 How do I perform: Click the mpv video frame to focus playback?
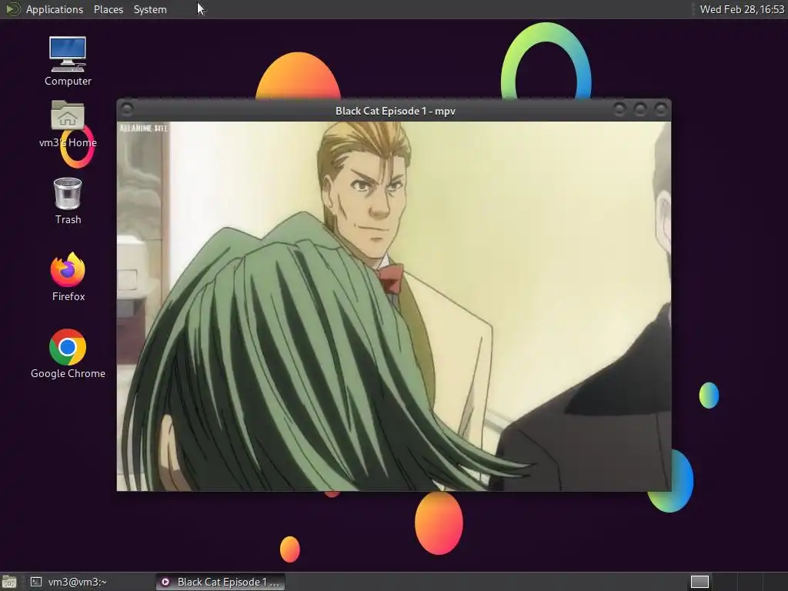(393, 306)
